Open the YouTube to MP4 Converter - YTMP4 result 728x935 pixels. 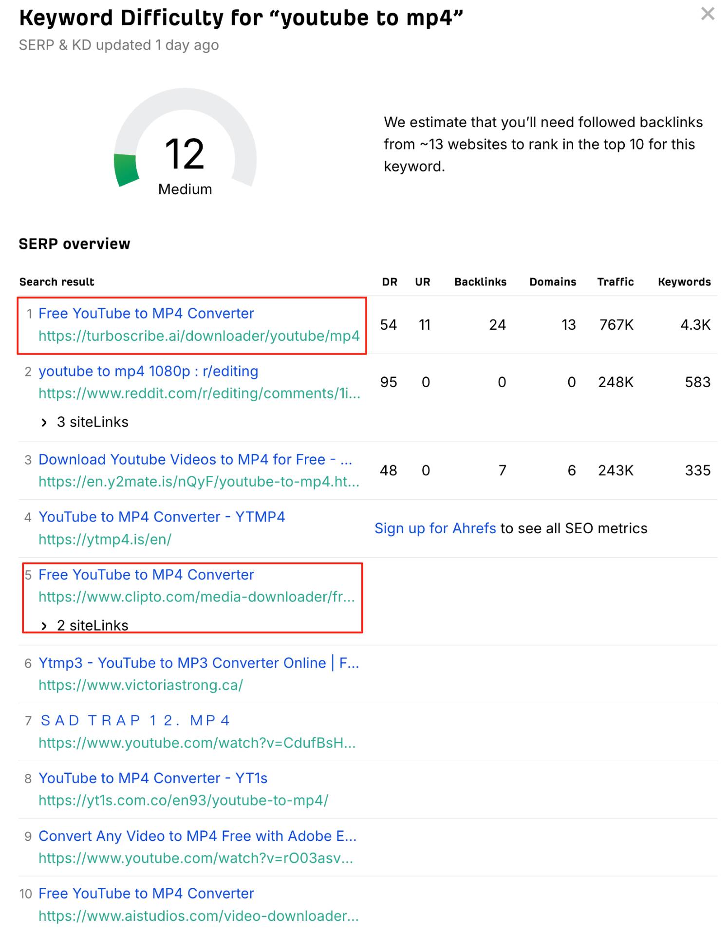pyautogui.click(x=162, y=517)
